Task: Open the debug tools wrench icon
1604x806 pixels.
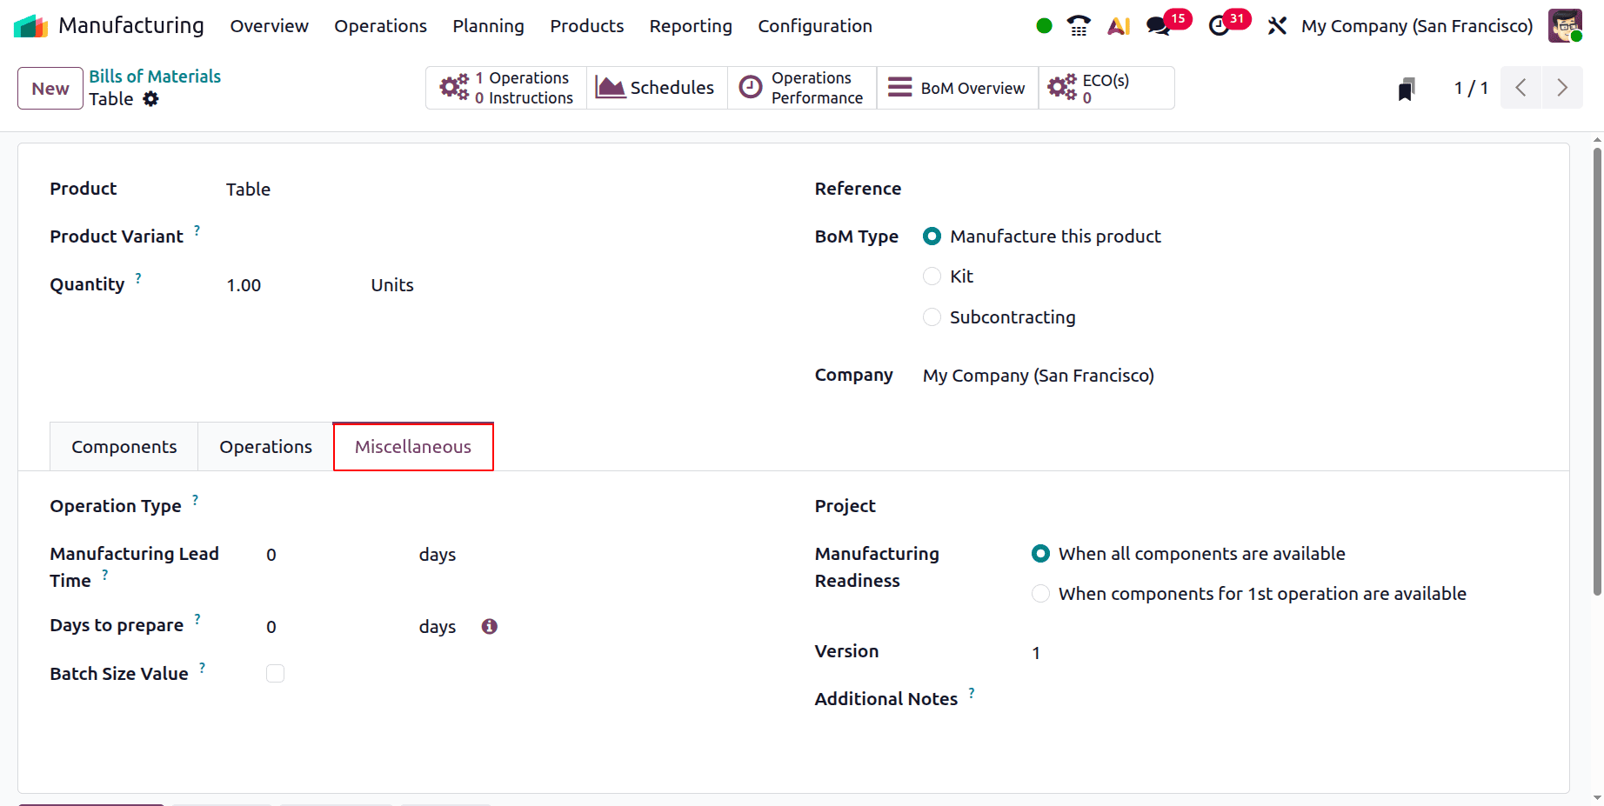Action: click(1277, 26)
